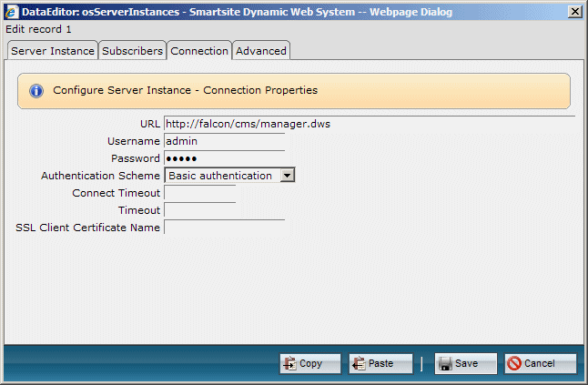Focus the Username field containing admin

tap(224, 141)
